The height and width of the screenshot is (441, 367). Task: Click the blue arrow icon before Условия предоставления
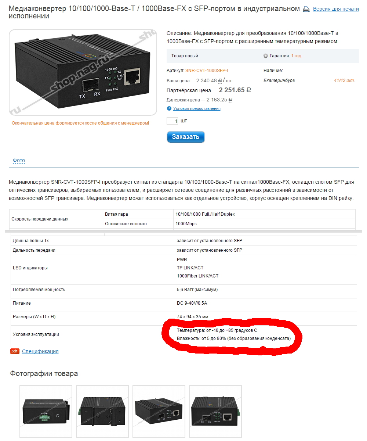coord(169,108)
